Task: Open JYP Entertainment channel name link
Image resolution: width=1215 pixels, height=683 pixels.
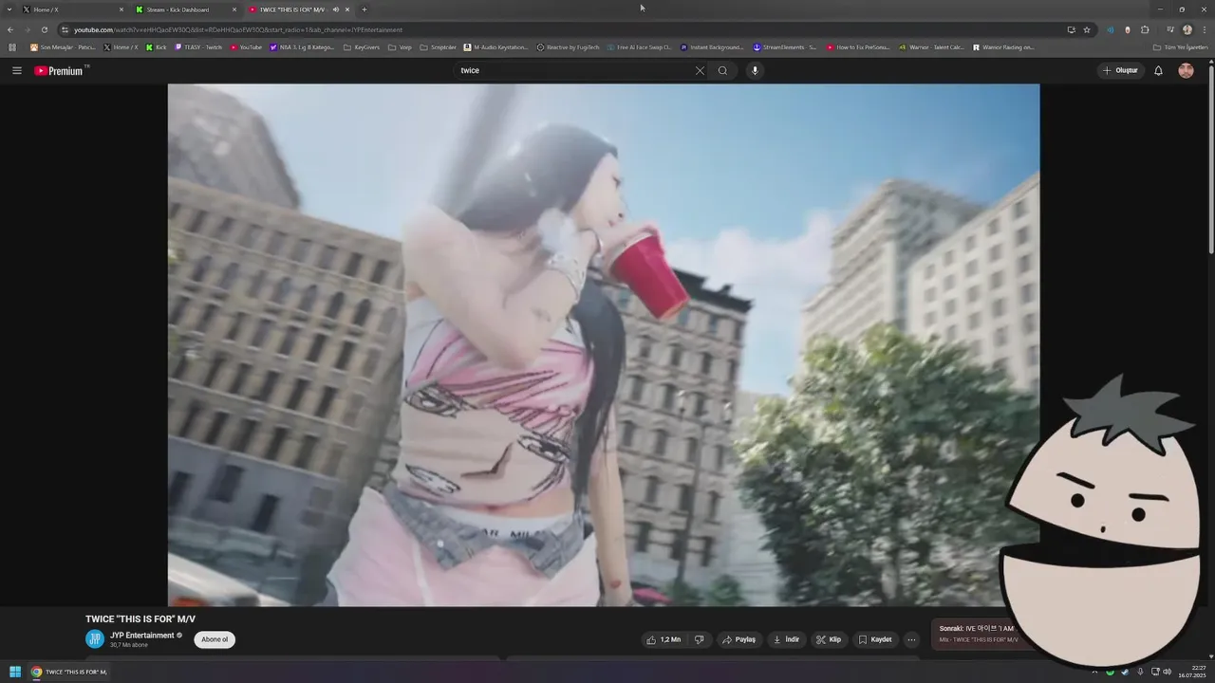Action: click(142, 635)
